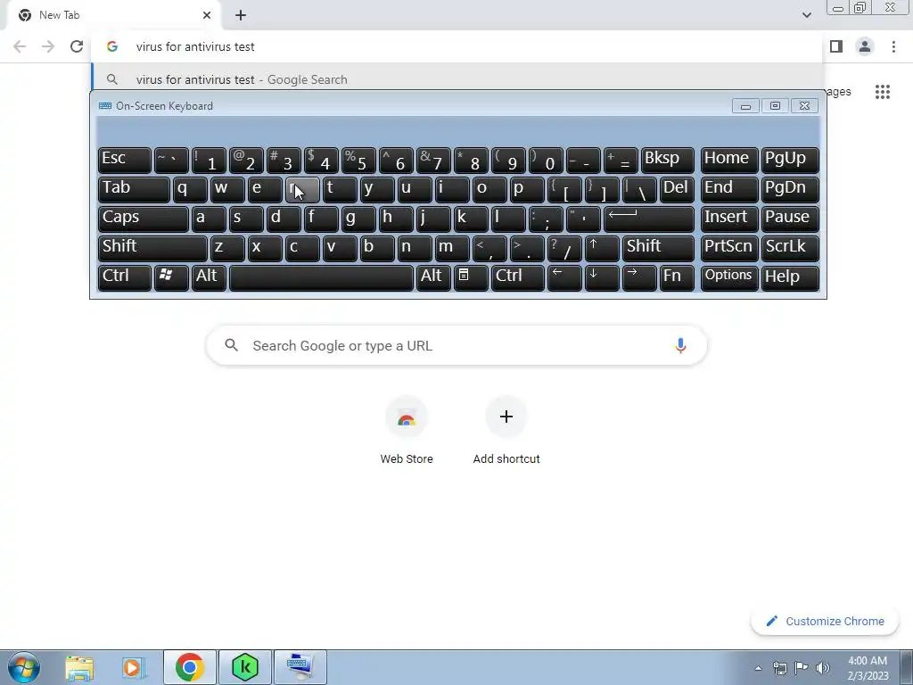
Task: Tap the Del key
Action: click(x=677, y=189)
